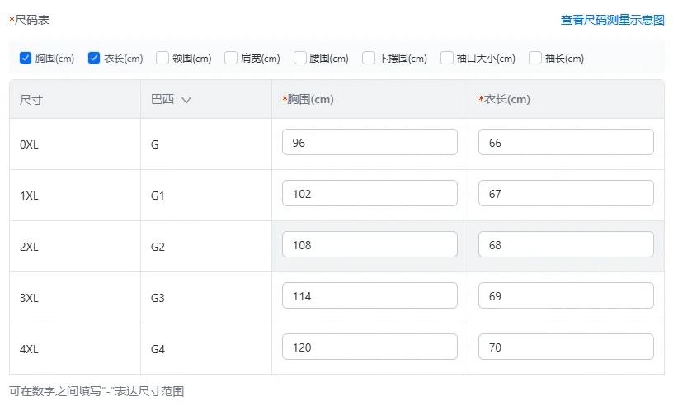Click the G3 Brazil size cell
Viewport: 678px width, 406px height.
(206, 297)
